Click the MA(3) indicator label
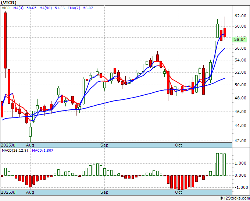The image size is (250, 201). pyautogui.click(x=18, y=8)
